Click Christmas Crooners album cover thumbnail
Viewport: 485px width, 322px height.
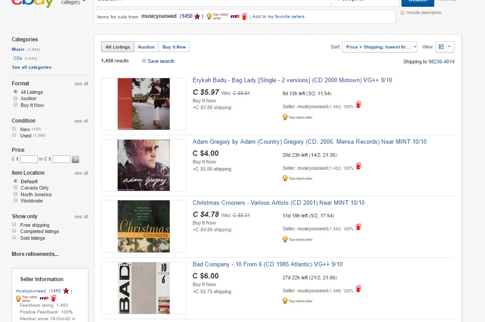pos(144,226)
